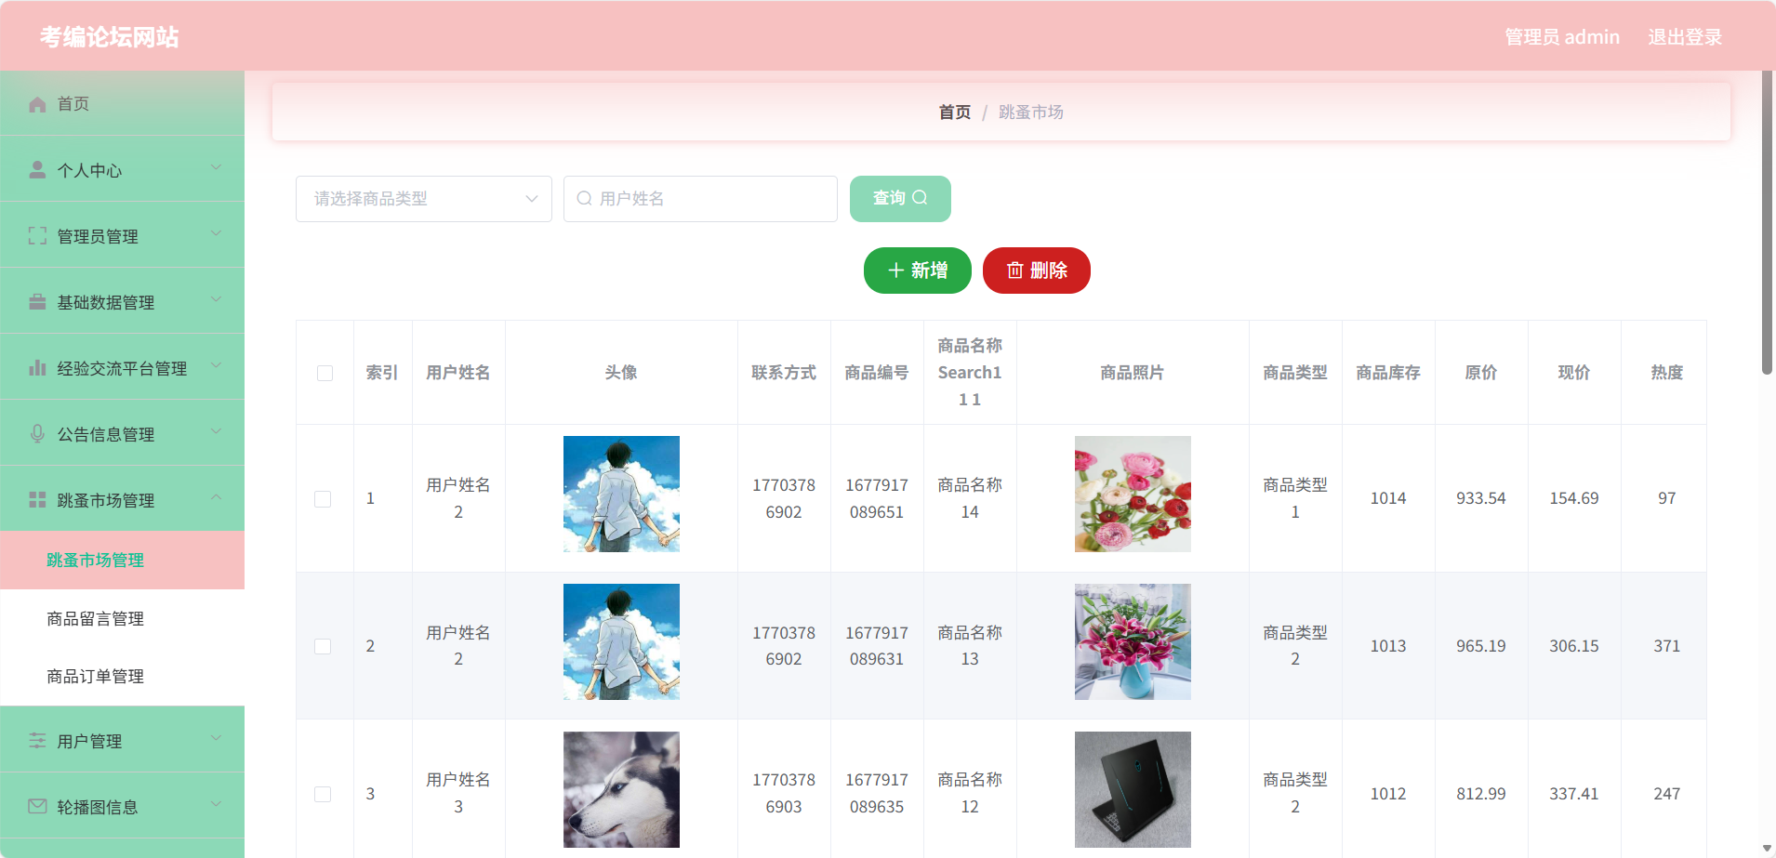Image resolution: width=1776 pixels, height=858 pixels.
Task: Check the checkbox for row index 1
Action: (x=323, y=499)
